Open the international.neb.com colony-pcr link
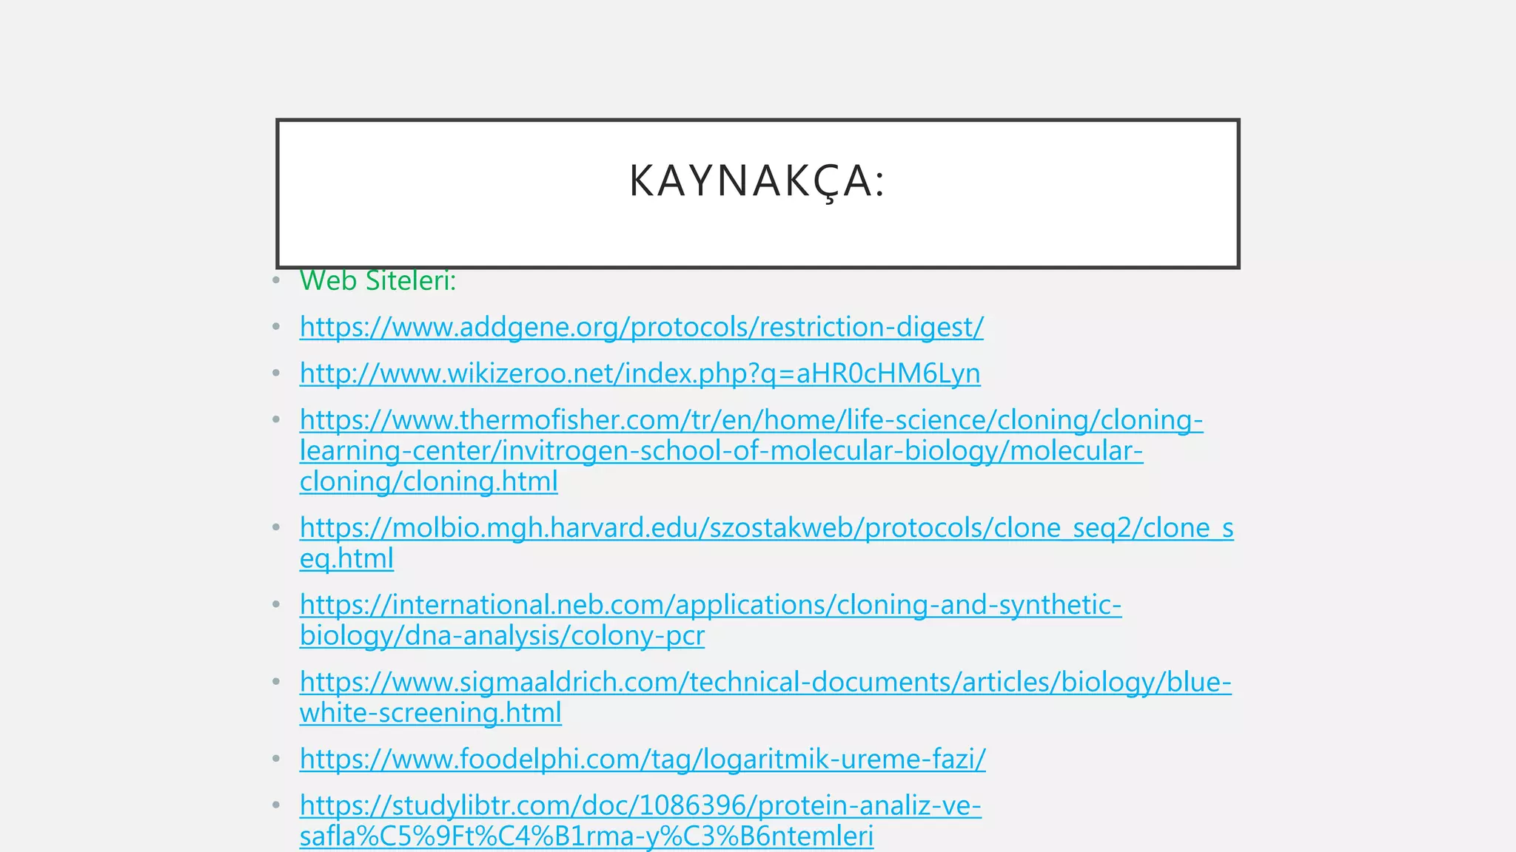Image resolution: width=1516 pixels, height=852 pixels. pyautogui.click(x=710, y=605)
